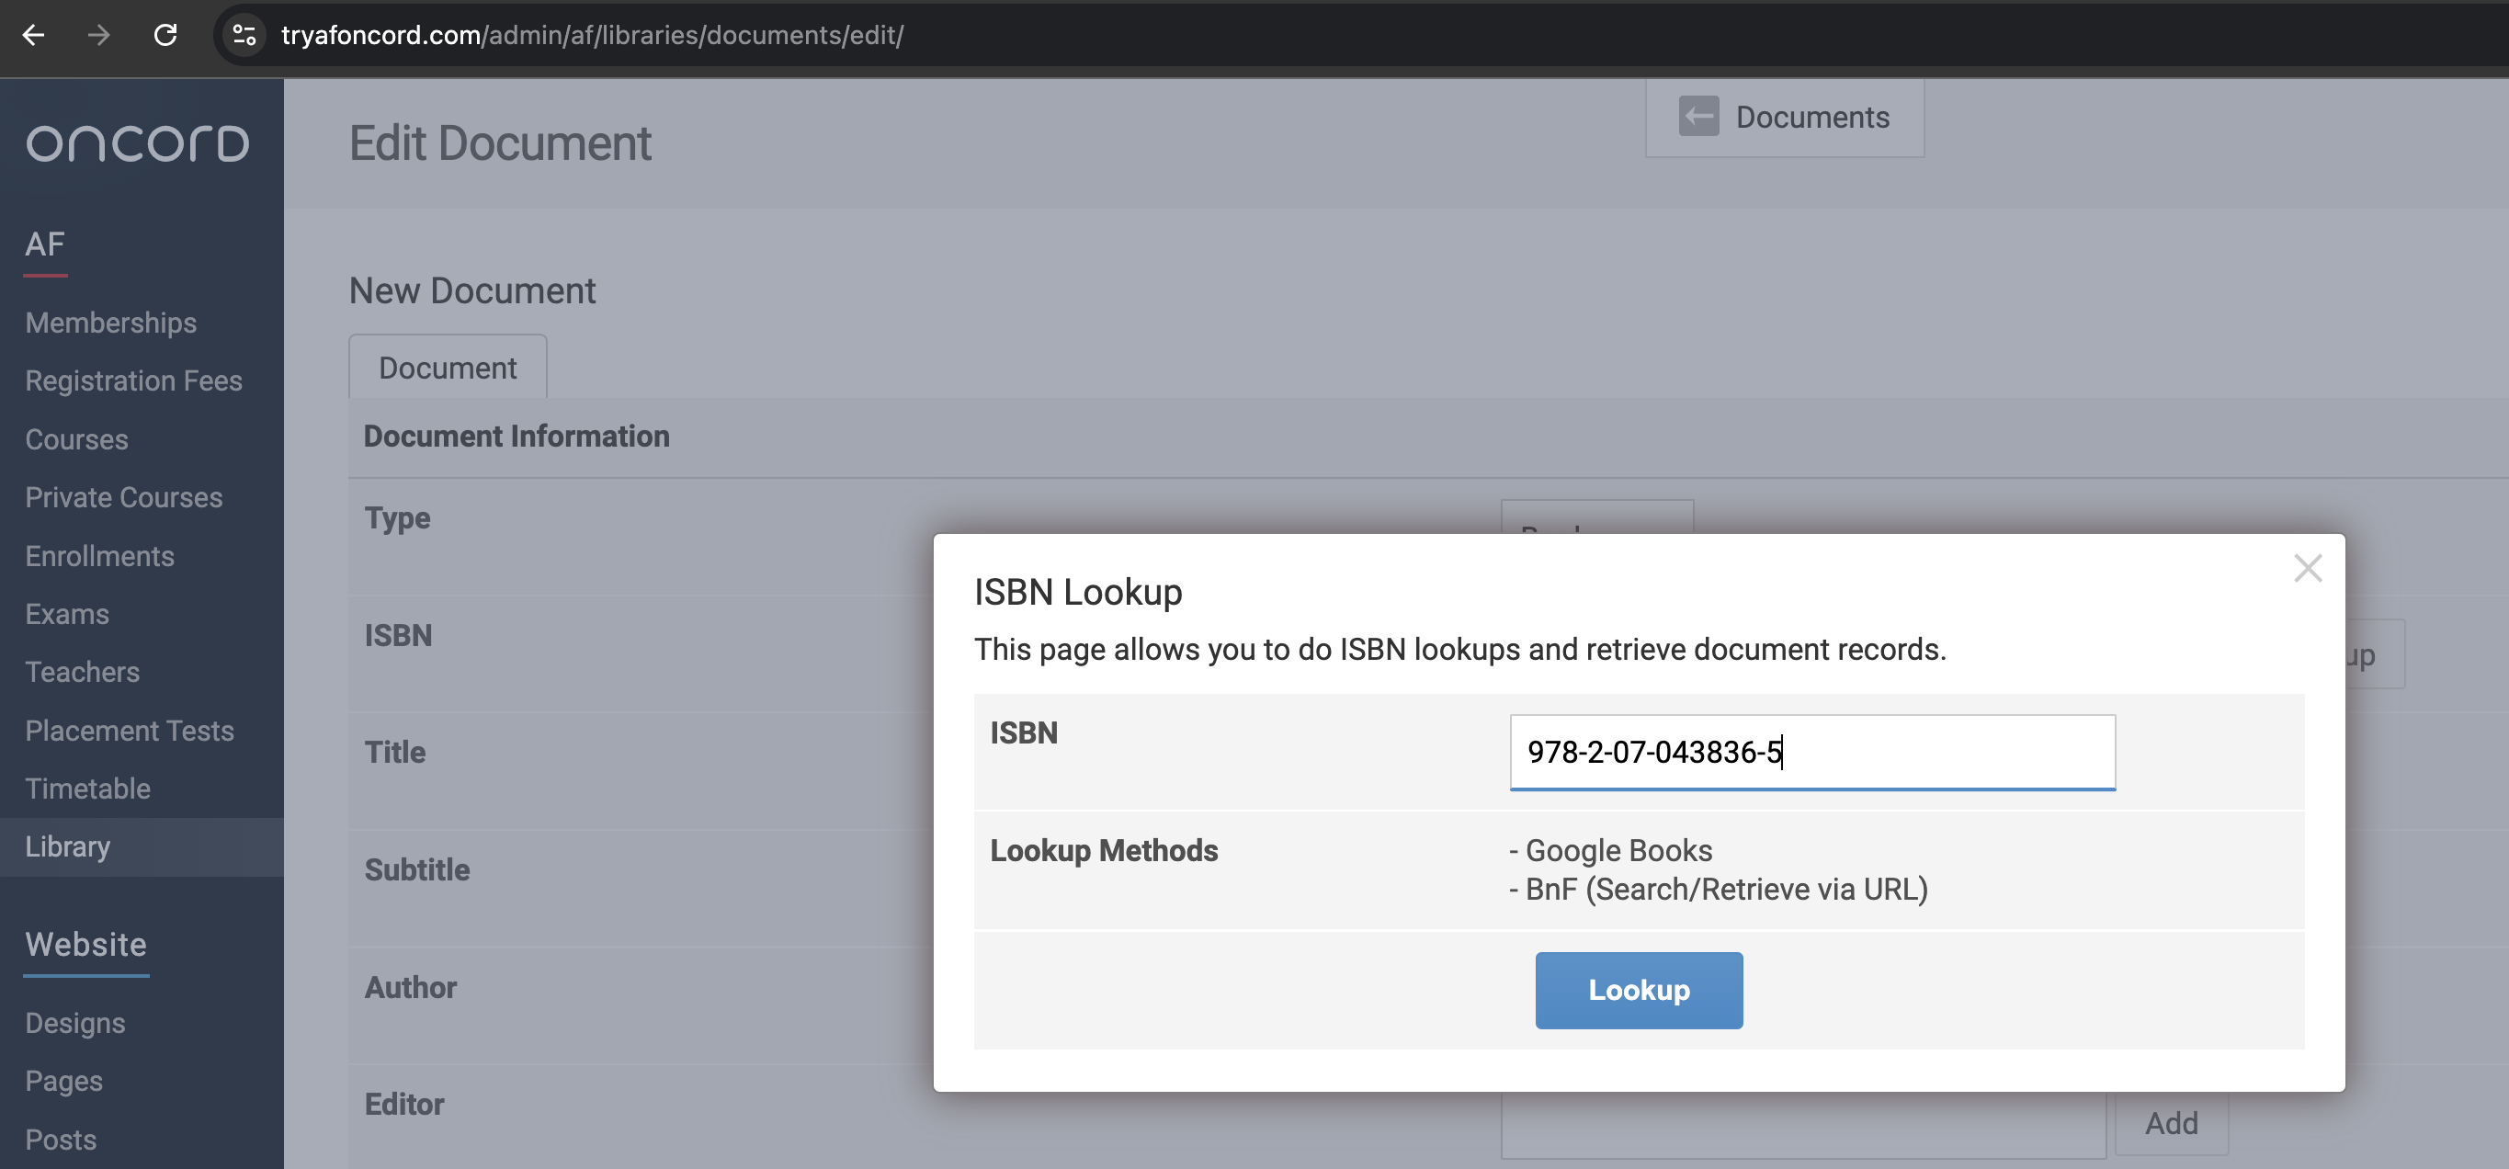
Task: Open site information icon in address bar
Action: [x=244, y=36]
